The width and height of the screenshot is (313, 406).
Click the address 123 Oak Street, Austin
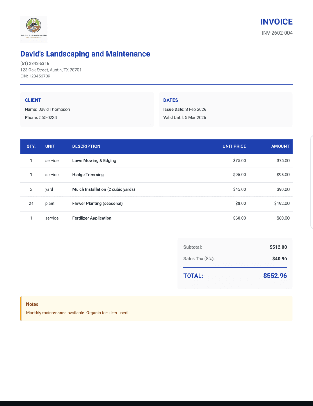(51, 70)
